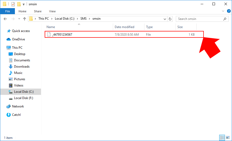The width and height of the screenshot is (232, 141).
Task: Click the Pictures folder icon
Action: (x=11, y=79)
